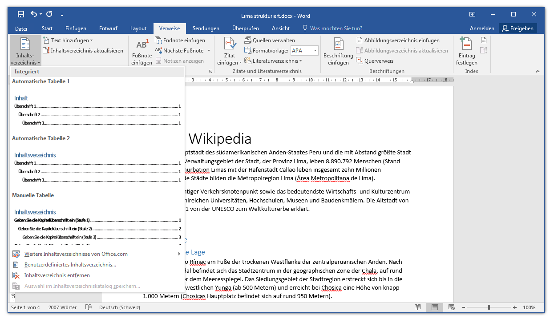554x319 pixels.
Task: Click the 'Wikipedia' heading in the document
Action: 220,139
